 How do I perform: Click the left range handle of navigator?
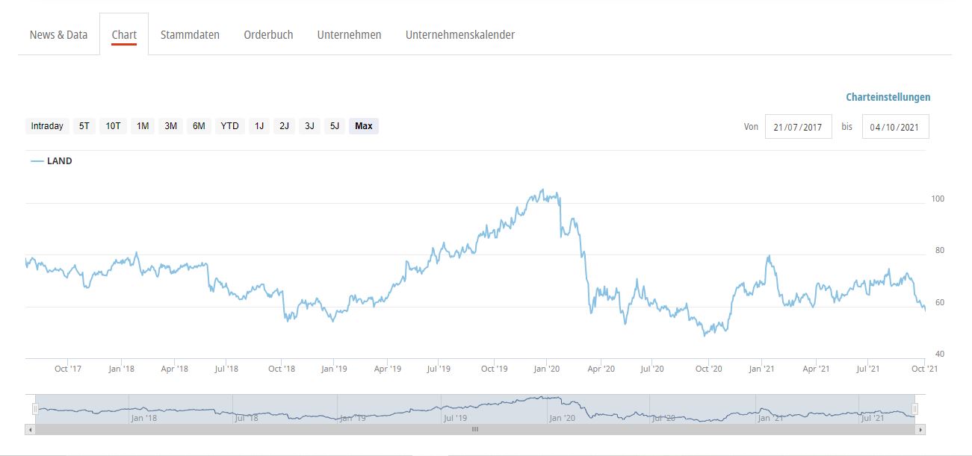pos(35,409)
